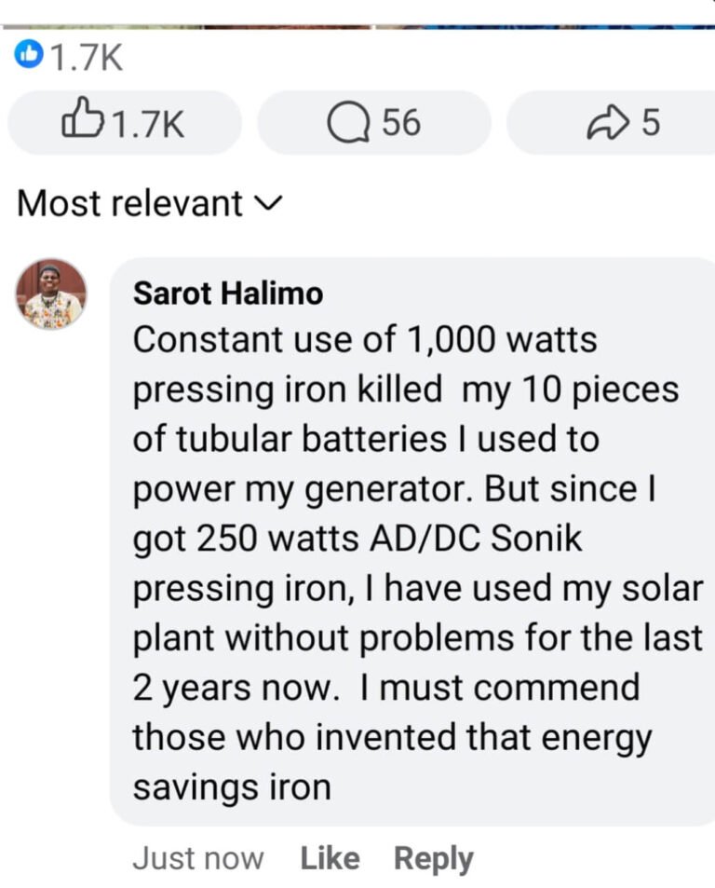Image resolution: width=715 pixels, height=888 pixels.
Task: Visit the Sarot Halimo name link
Action: 228,294
